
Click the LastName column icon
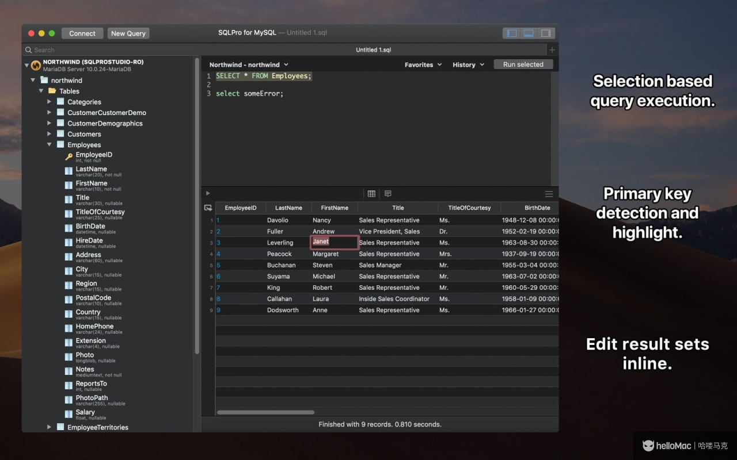[69, 171]
